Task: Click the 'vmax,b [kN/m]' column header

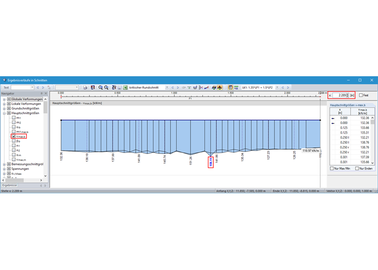Action: (x=362, y=111)
